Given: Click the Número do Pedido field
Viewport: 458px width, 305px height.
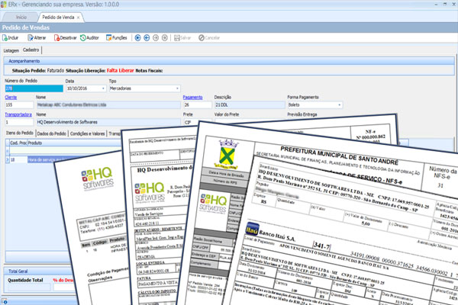Looking at the screenshot, I should click(x=34, y=88).
